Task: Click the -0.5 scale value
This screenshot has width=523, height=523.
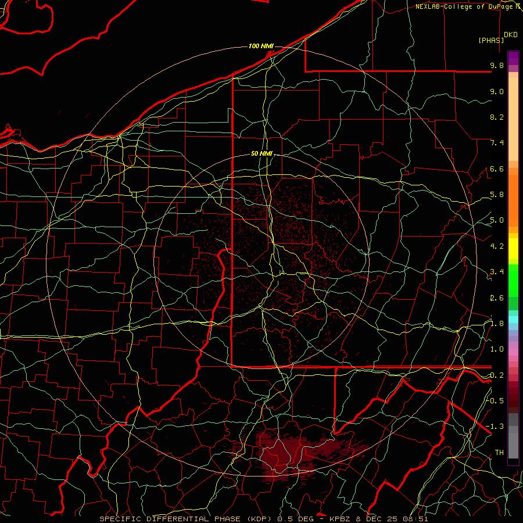Action: click(x=496, y=401)
